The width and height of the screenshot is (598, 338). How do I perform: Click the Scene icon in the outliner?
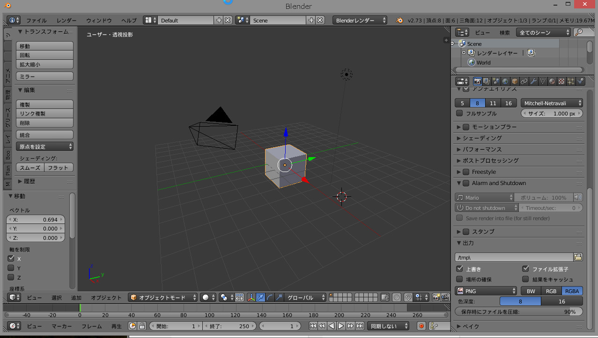(462, 43)
